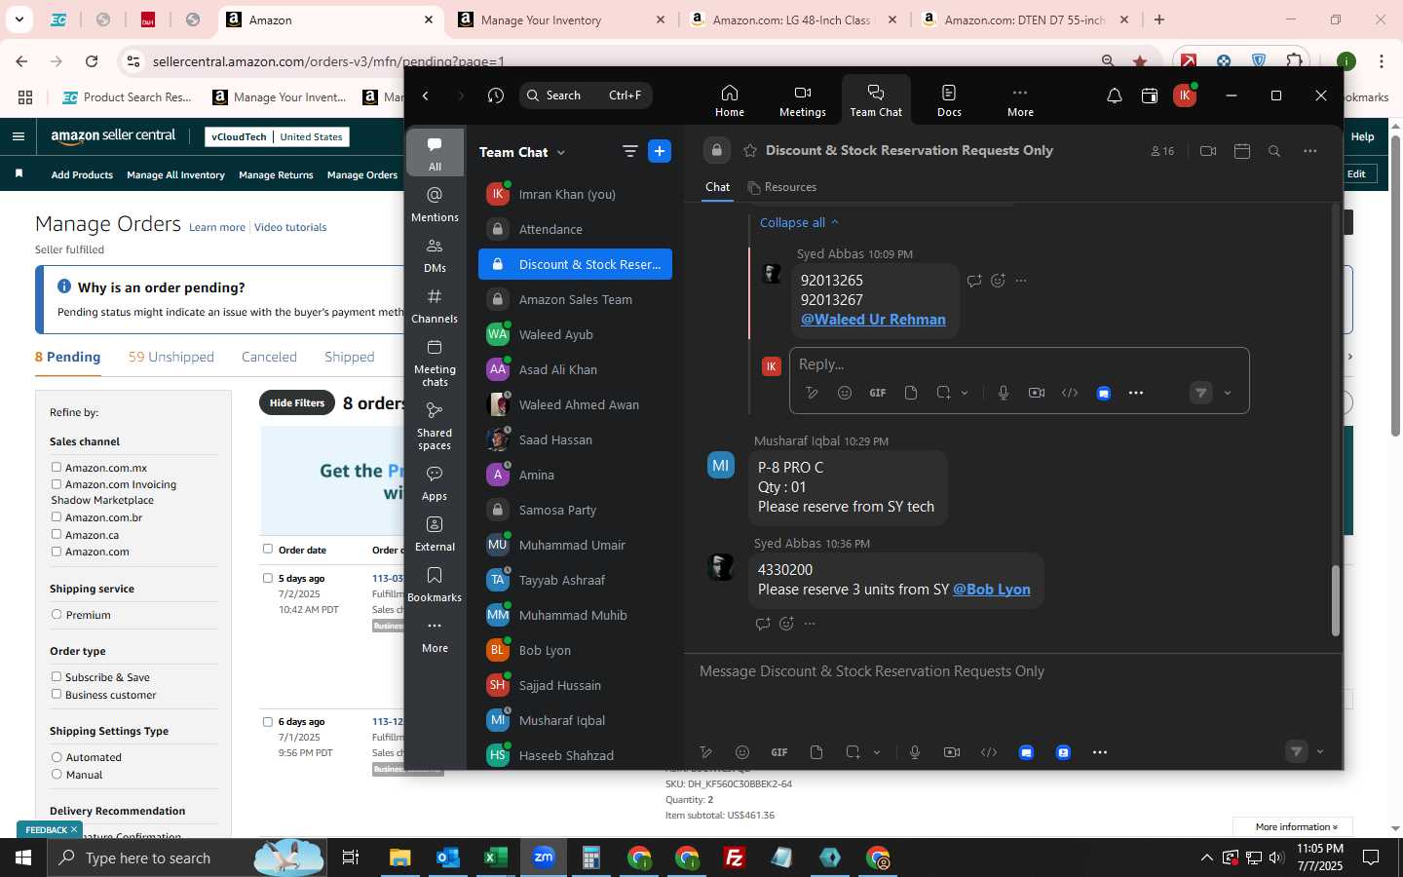
Task: Open send options arrow in reply box
Action: click(x=1228, y=393)
